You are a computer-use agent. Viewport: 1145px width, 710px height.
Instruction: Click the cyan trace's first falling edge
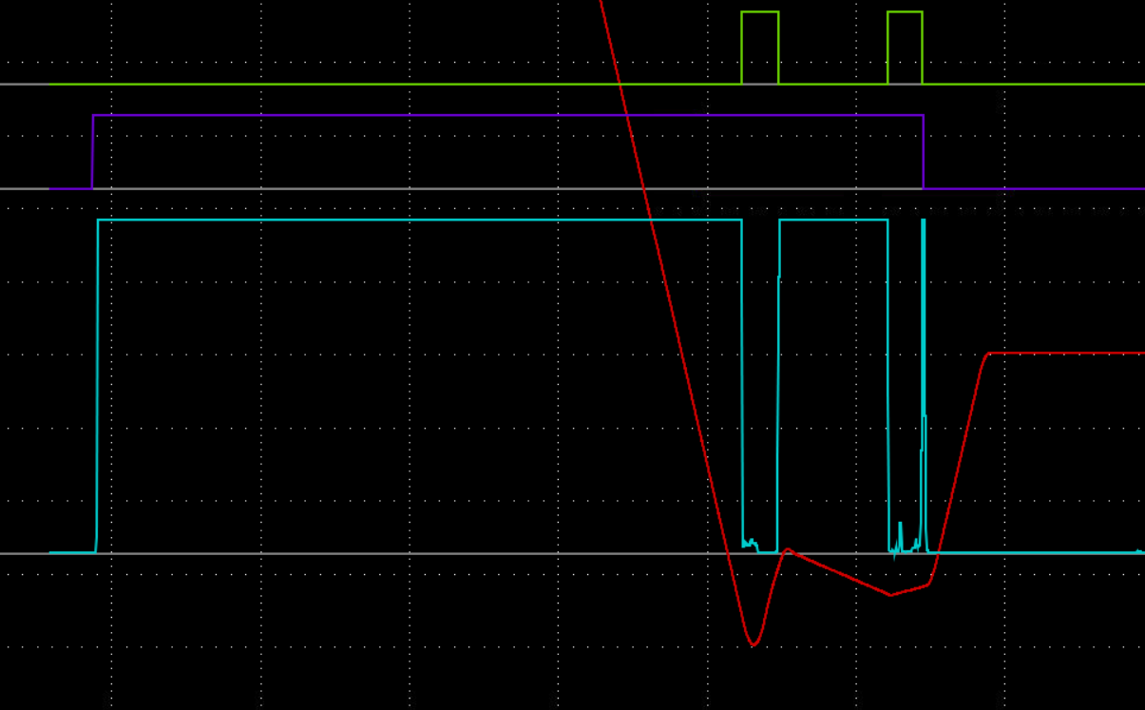click(x=742, y=380)
